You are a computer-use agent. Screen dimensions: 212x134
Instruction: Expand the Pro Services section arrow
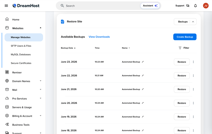coord(41,98)
